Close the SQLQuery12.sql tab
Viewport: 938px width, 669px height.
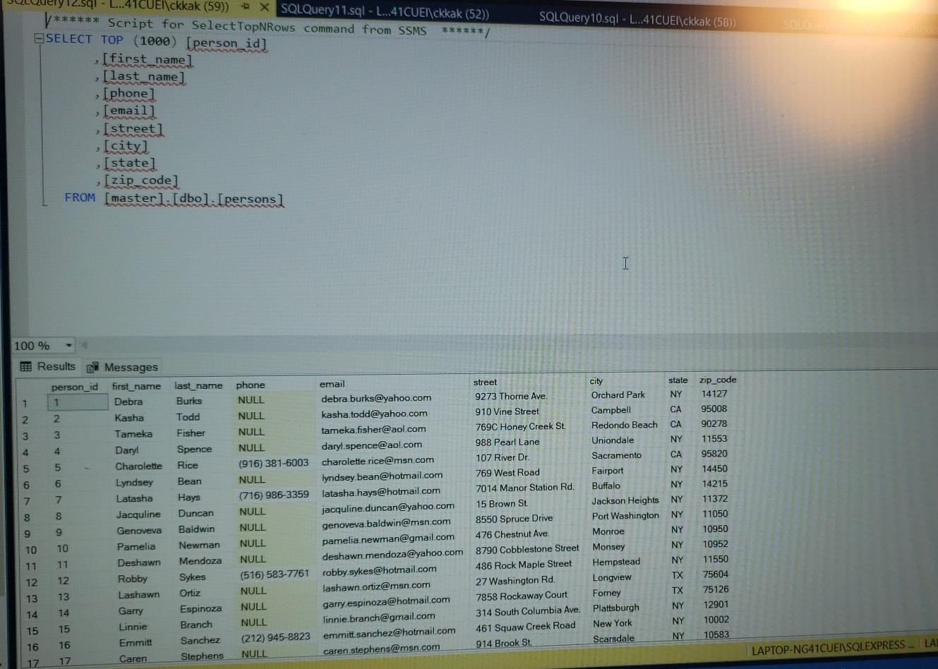pos(265,8)
